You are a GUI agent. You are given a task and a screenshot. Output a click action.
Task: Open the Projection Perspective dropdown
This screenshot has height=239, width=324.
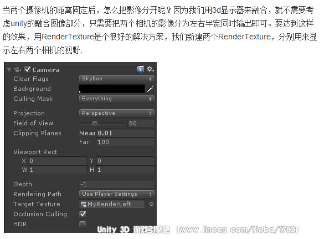tap(117, 113)
